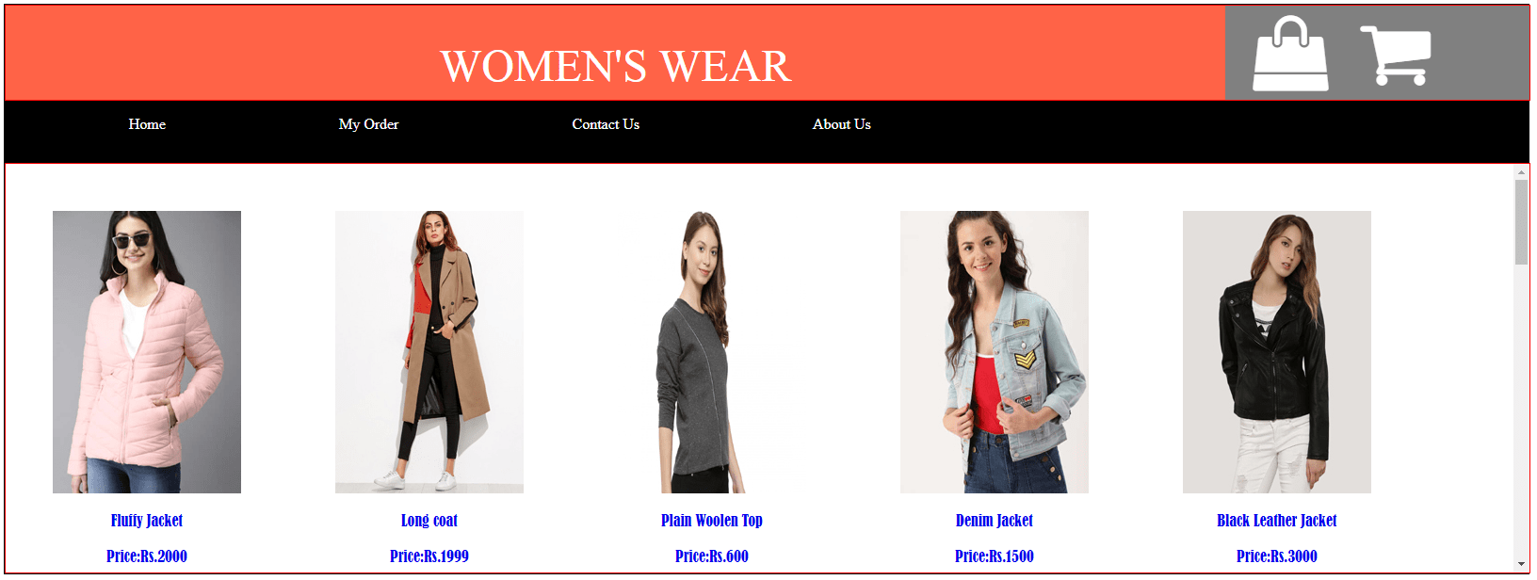Click the vertical scrollbar thumb
This screenshot has height=580, width=1537.
[x=1521, y=222]
